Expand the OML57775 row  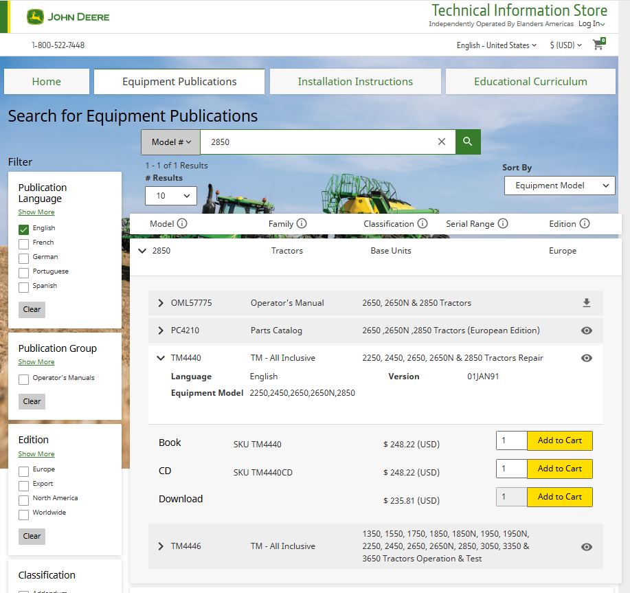tap(161, 303)
